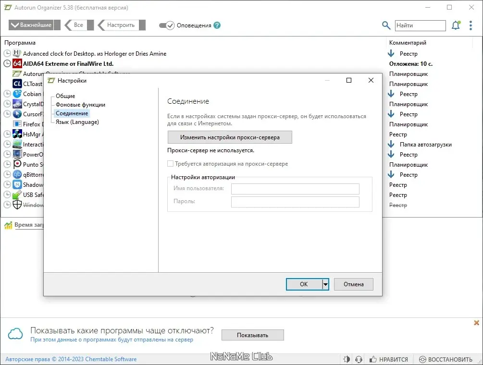Click the help icon beside Оповещения

point(217,25)
